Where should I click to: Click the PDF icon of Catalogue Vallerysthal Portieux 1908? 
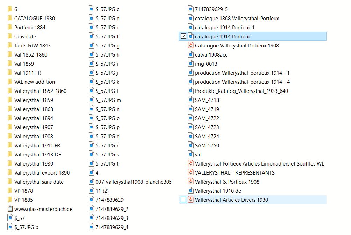tap(190, 45)
